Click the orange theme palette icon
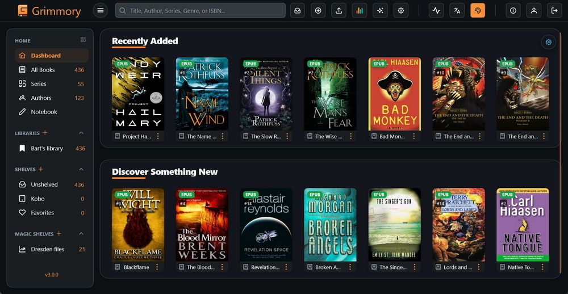Image resolution: width=568 pixels, height=294 pixels. pos(478,10)
